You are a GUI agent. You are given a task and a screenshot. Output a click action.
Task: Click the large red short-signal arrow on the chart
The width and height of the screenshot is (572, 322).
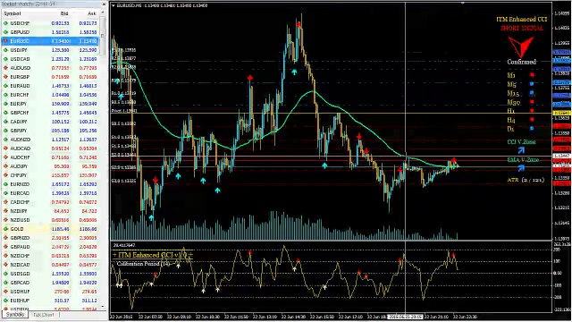[521, 47]
